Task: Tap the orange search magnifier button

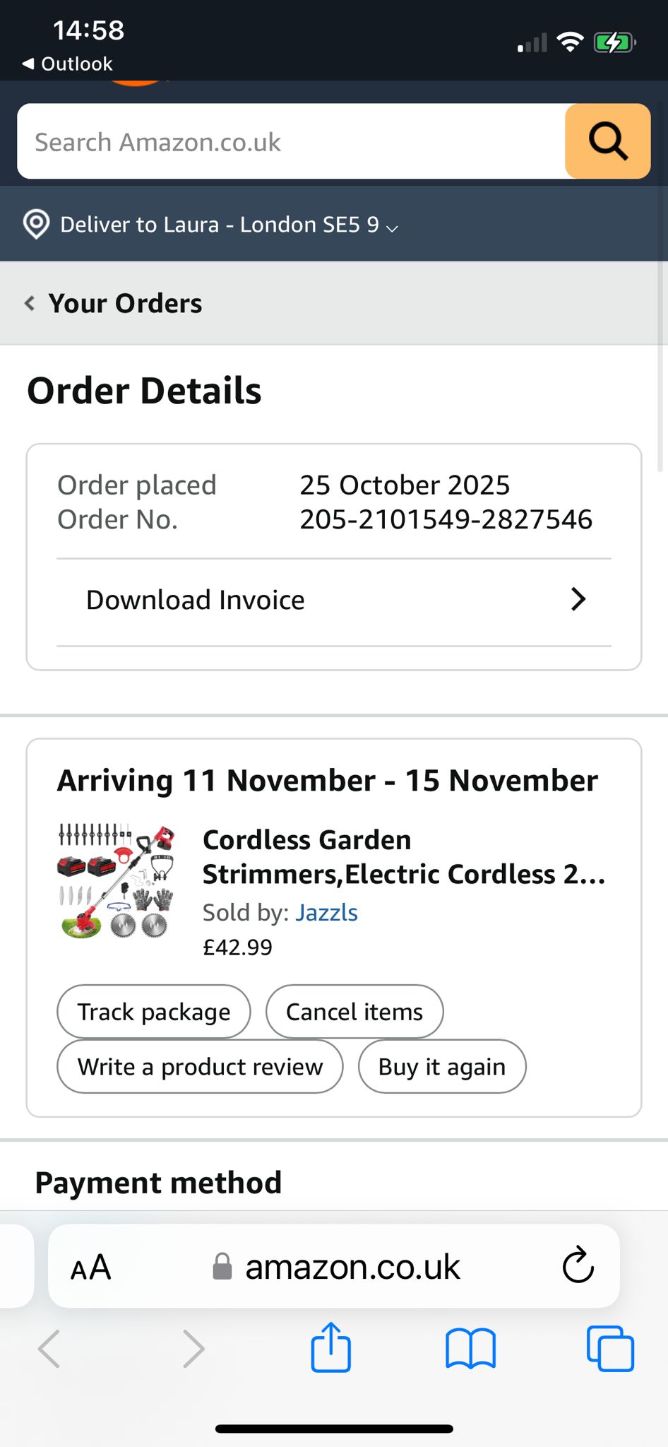Action: pyautogui.click(x=607, y=141)
